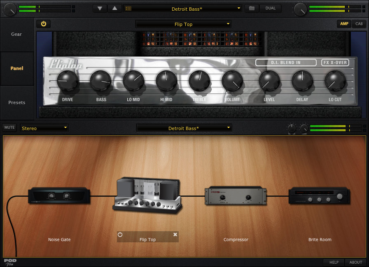
Task: Click the DRIVE knob
Action: pos(68,81)
